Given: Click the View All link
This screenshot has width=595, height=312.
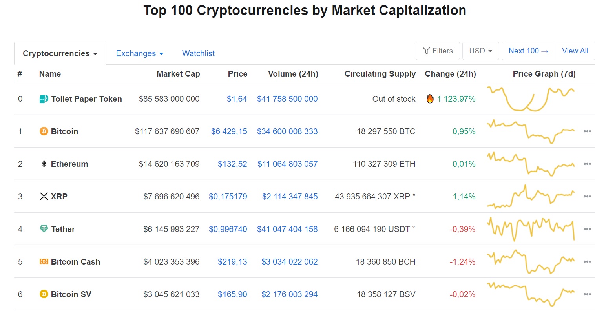Looking at the screenshot, I should [575, 51].
